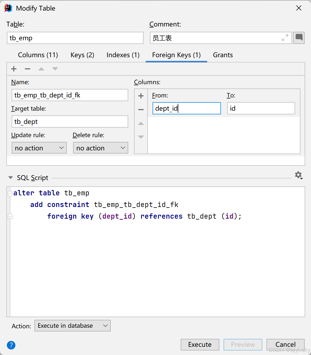Close the Modify Table dialog
The image size is (311, 355).
299,8
